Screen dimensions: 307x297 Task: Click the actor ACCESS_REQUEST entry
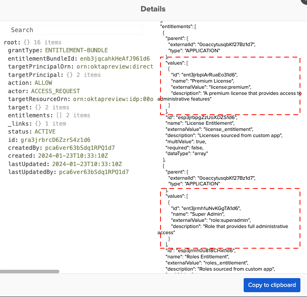(44, 91)
